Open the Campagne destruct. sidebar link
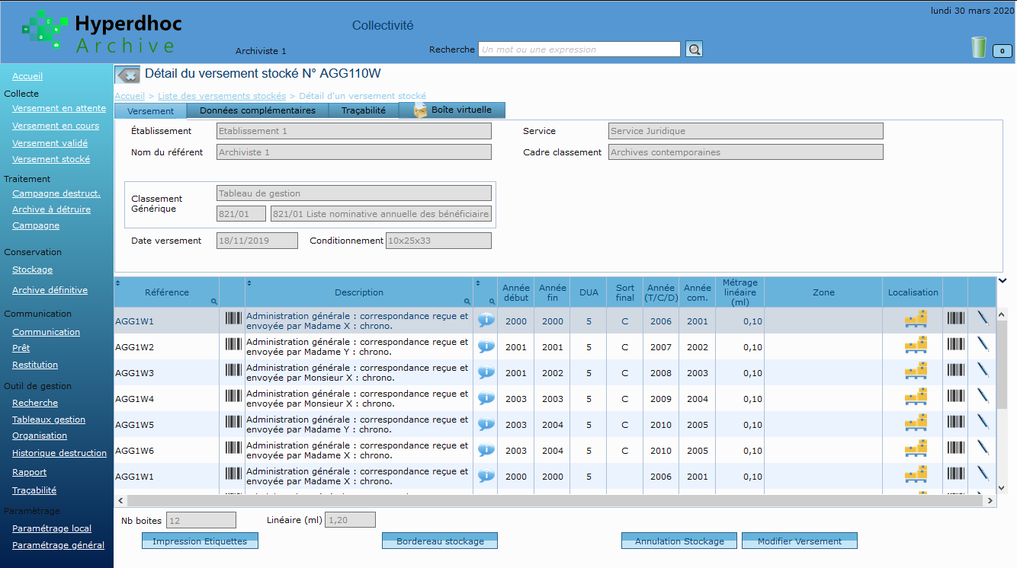The height and width of the screenshot is (568, 1017). coord(56,193)
